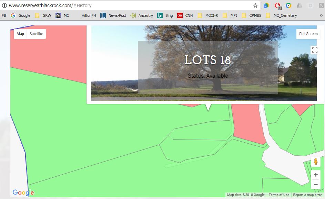Open the GRW bookmarks folder
Image resolution: width=325 pixels, height=199 pixels.
[x=43, y=15]
